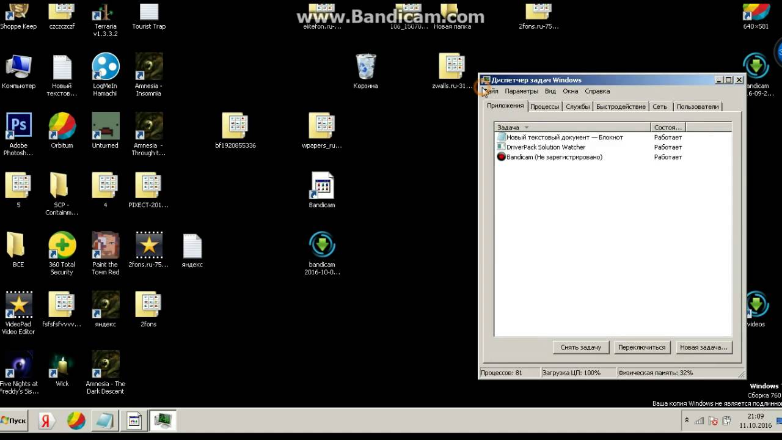
Task: Launch the Adobe Photoshop shortcut
Action: click(18, 134)
